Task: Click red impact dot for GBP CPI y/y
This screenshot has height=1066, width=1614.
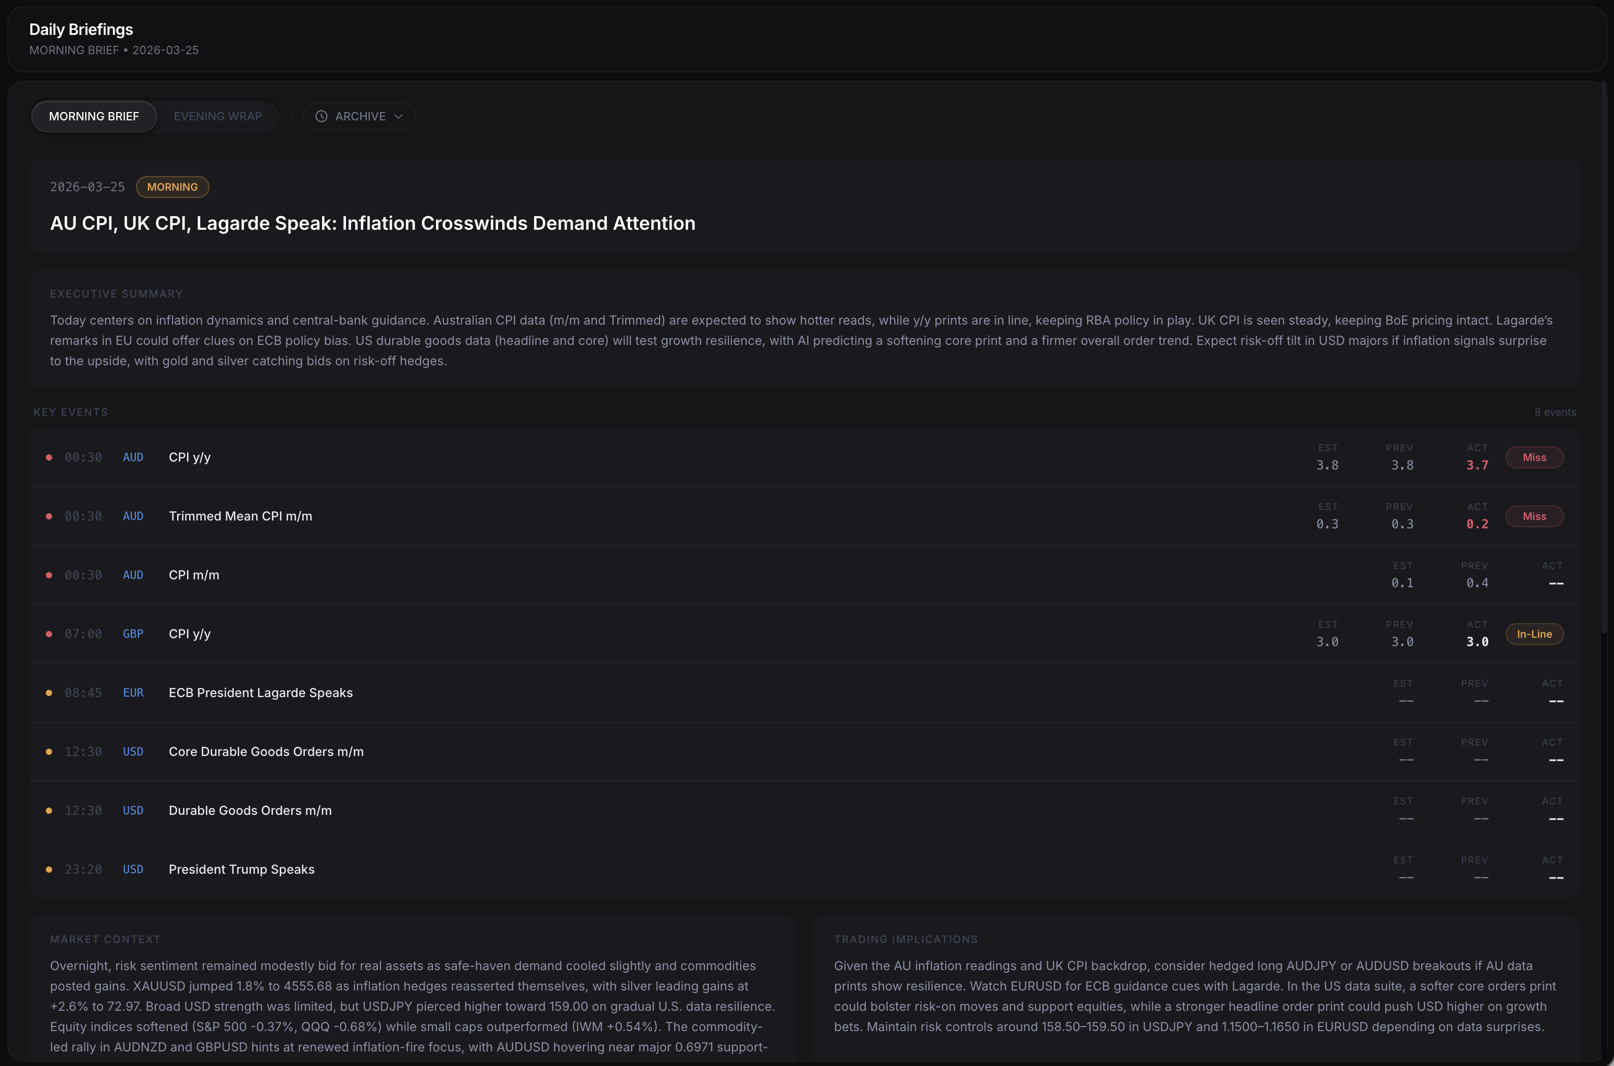Action: (x=49, y=634)
